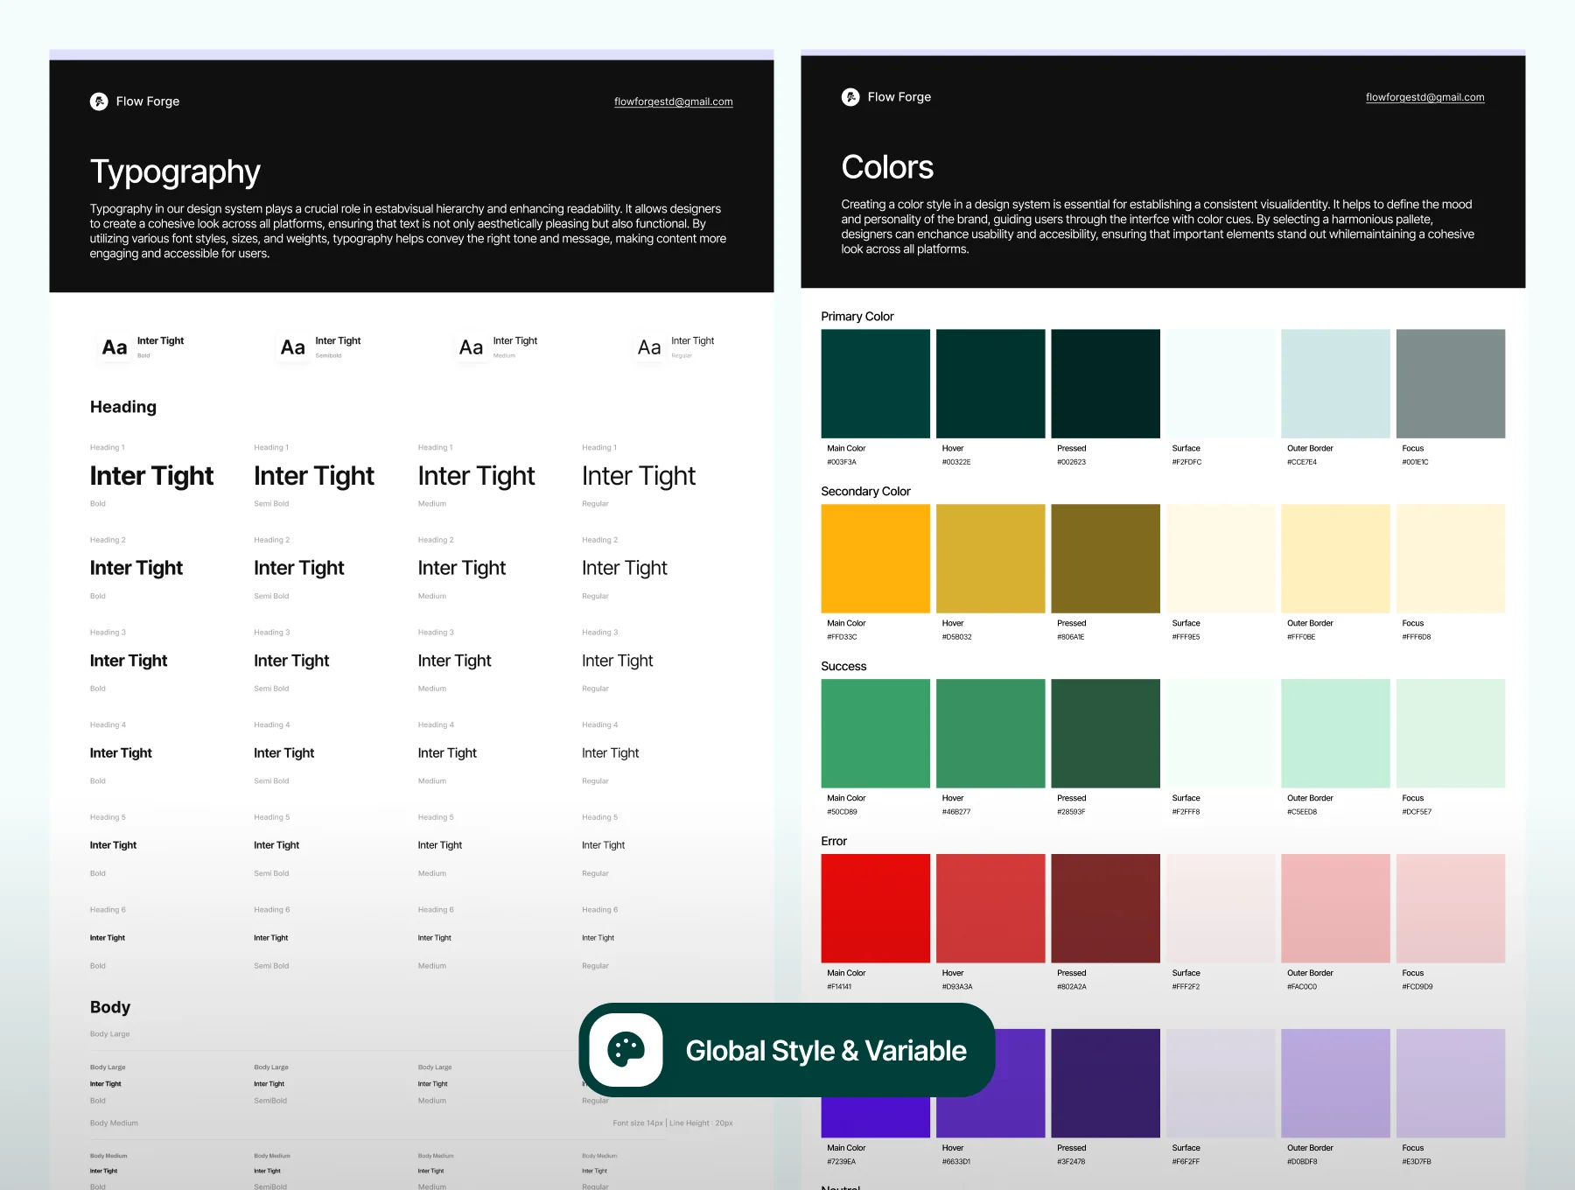Choose the Success Outer Border mint swatch
Image resolution: width=1575 pixels, height=1190 pixels.
[1336, 734]
